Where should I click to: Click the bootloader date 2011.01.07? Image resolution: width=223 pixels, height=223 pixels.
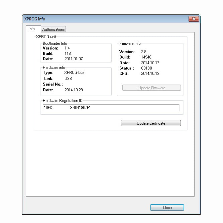tap(74, 59)
